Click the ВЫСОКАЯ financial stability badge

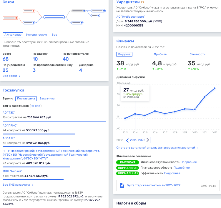(127, 162)
